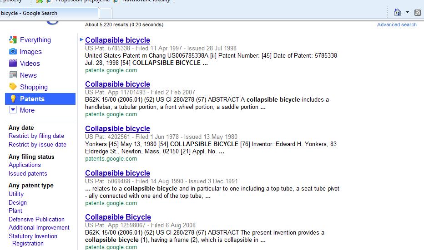This screenshot has height=250, width=424.
Task: Open Collapsible bicycle application 11701493
Action: tap(118, 84)
